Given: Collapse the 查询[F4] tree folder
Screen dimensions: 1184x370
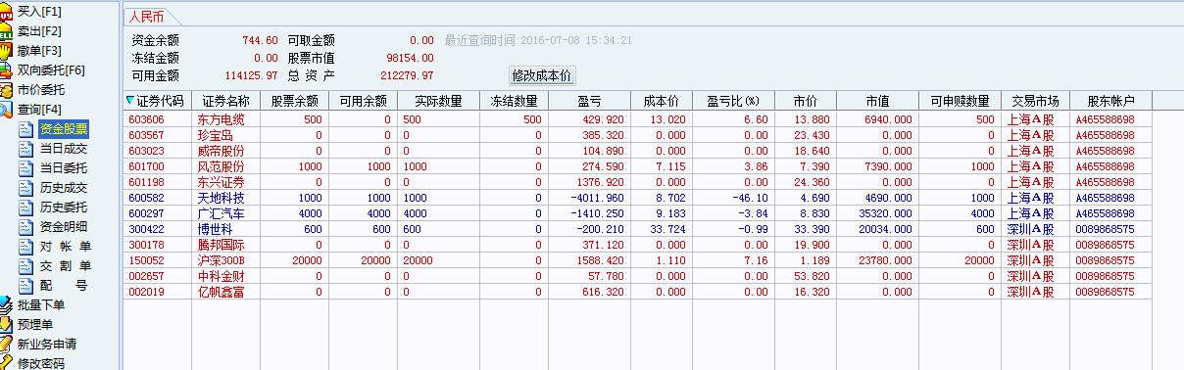Looking at the screenshot, I should (7, 109).
